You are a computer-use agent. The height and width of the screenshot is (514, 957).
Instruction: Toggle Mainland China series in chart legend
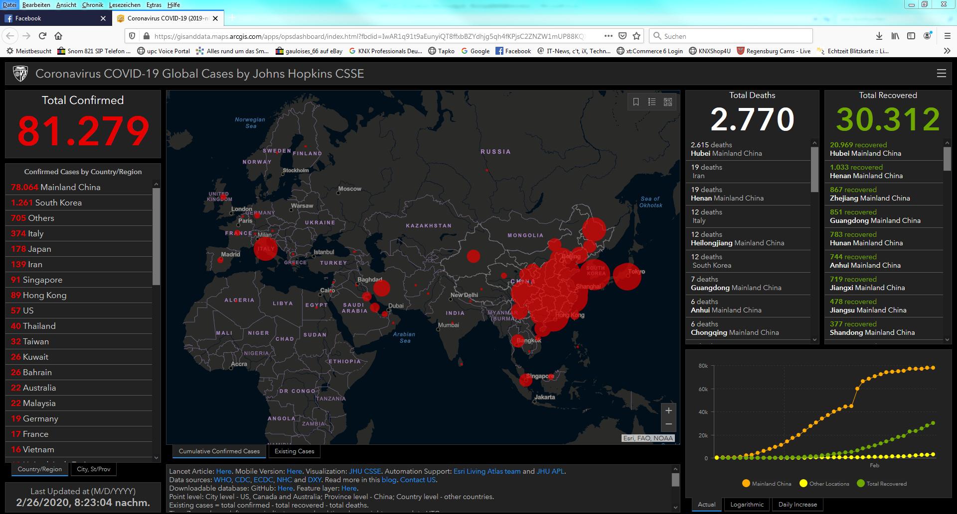(x=767, y=483)
